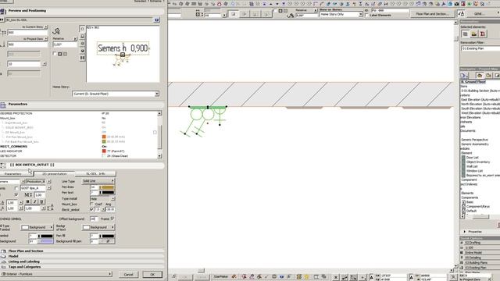Select Generic Perspective in the Navigator

point(474,140)
